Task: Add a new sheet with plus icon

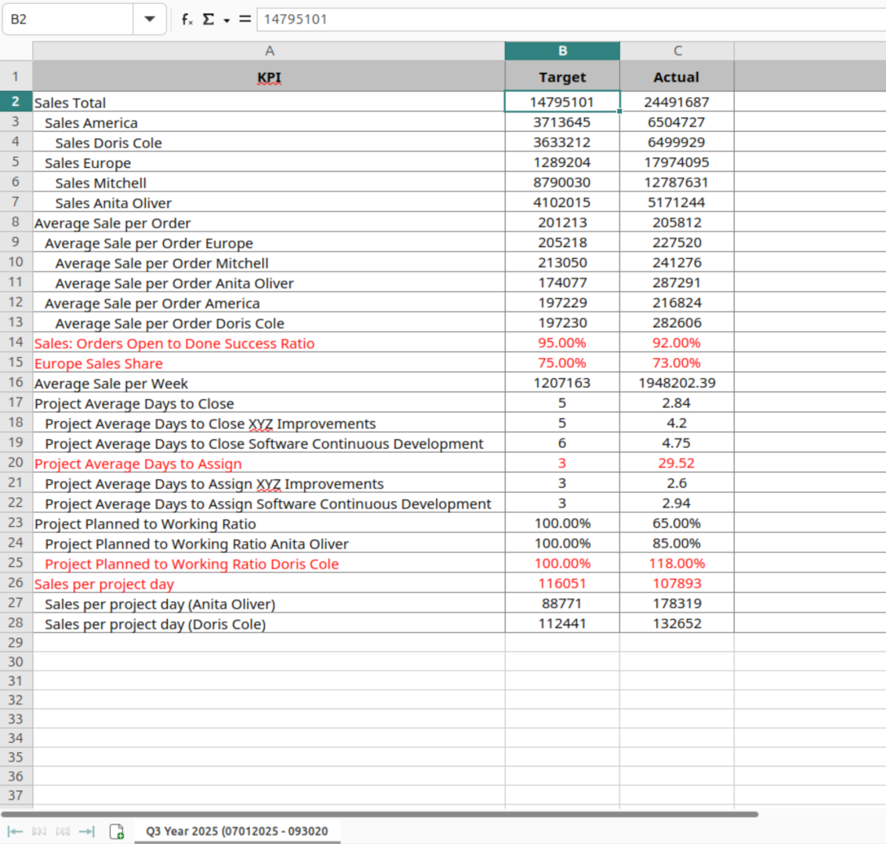Action: coord(117,831)
